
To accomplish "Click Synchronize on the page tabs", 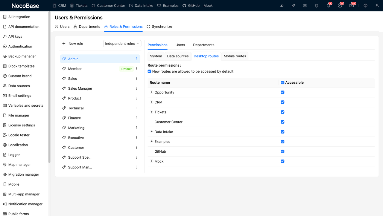I will [x=159, y=26].
